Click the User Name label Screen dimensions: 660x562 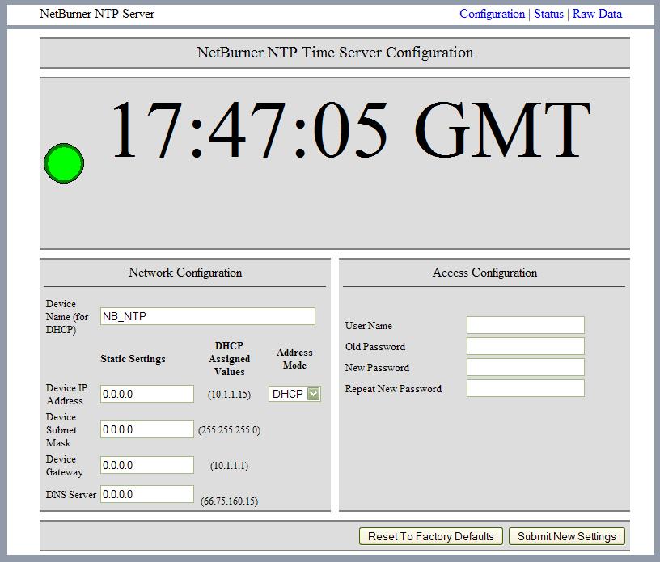click(368, 325)
